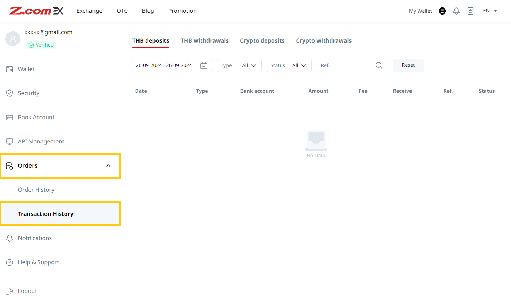
Task: Click the Reset filters button
Action: [408, 65]
